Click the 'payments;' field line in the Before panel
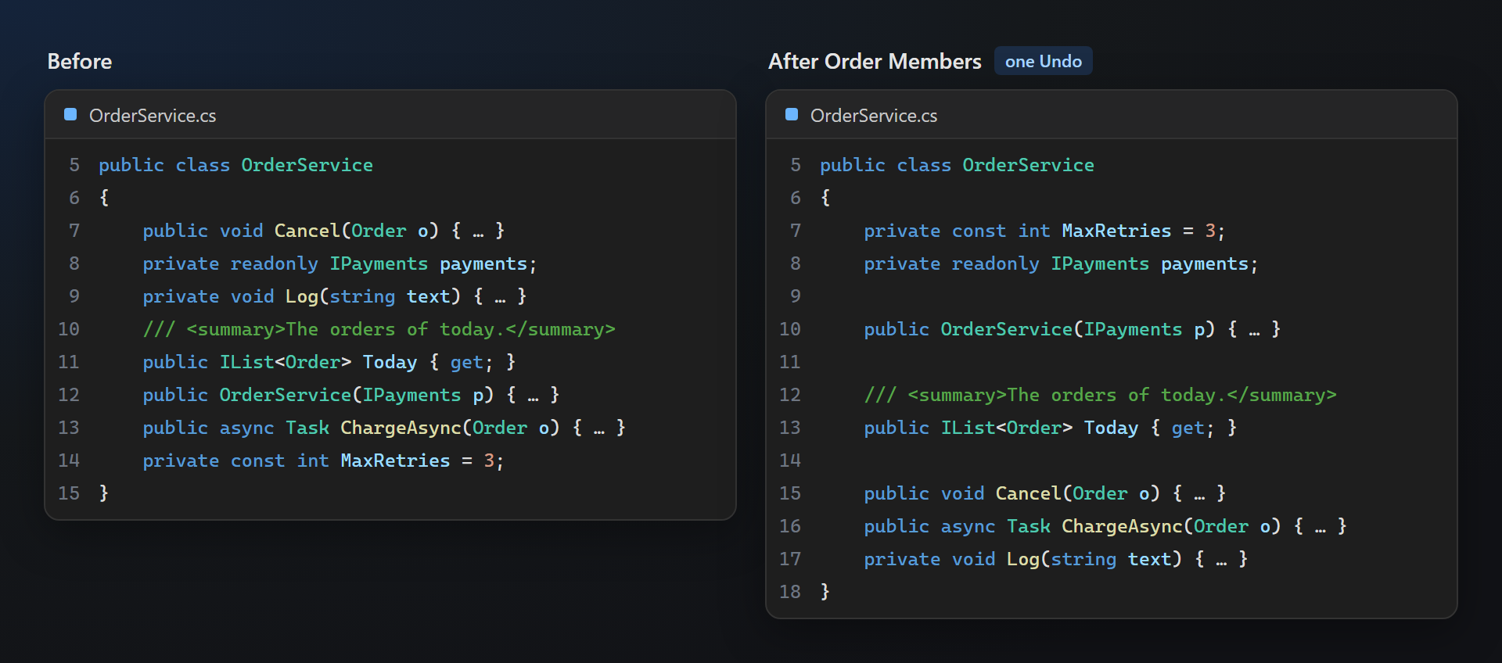This screenshot has width=1502, height=663. [340, 264]
